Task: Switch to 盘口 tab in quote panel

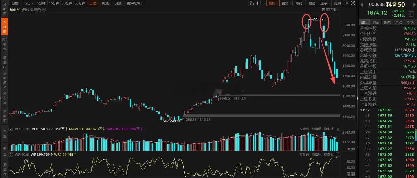Action: click(x=364, y=22)
